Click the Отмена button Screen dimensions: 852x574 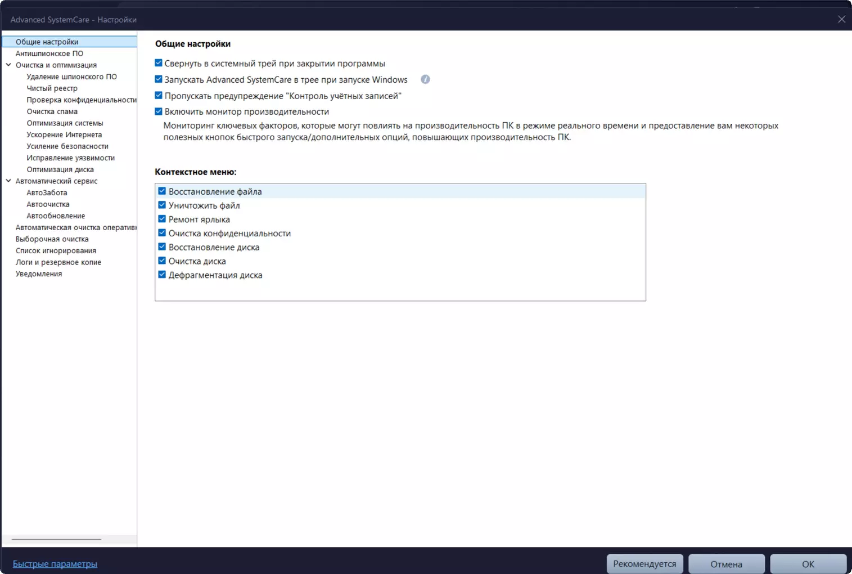(x=727, y=564)
